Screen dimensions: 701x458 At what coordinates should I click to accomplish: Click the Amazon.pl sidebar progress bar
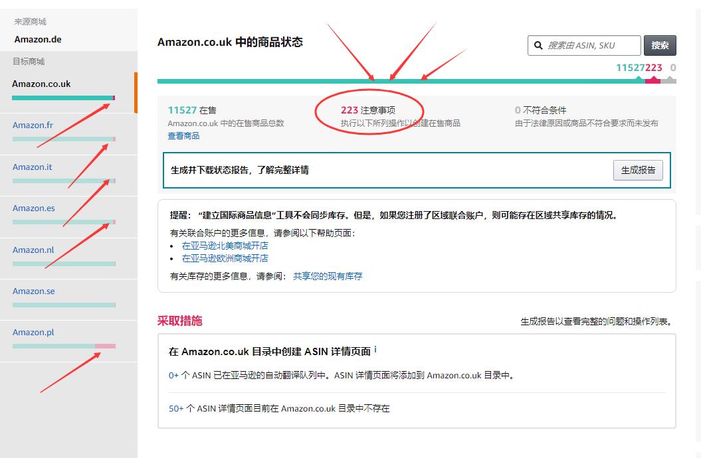tap(64, 346)
